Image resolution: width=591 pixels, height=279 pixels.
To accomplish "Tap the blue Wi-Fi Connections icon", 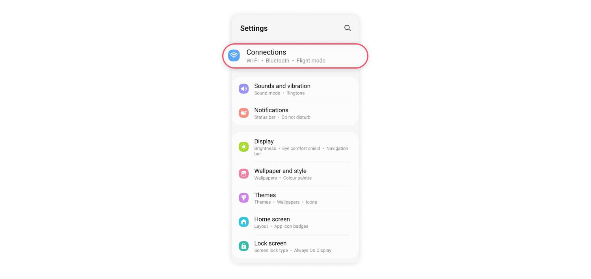I will point(234,56).
